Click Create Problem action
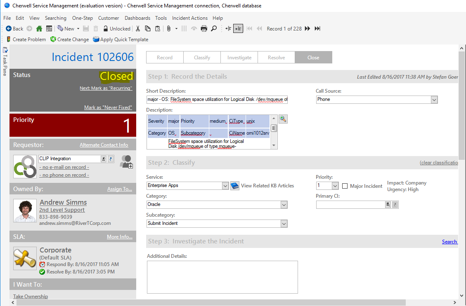 26,40
